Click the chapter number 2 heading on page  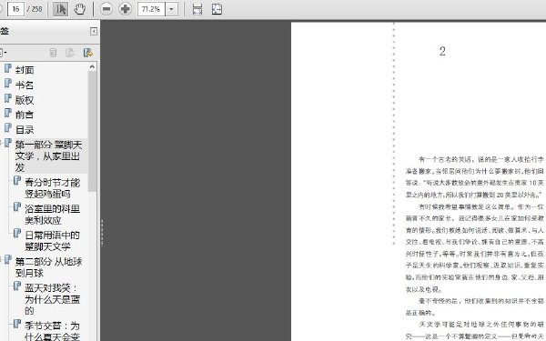click(x=442, y=52)
